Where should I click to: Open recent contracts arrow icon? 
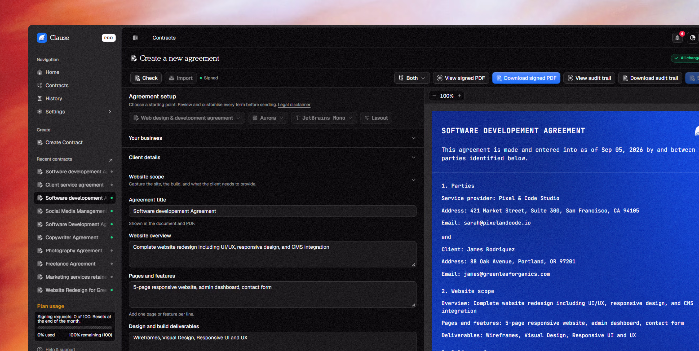click(110, 160)
